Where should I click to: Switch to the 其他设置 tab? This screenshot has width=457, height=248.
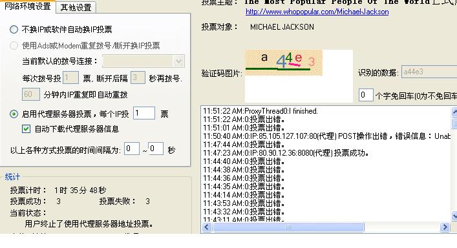tap(76, 7)
